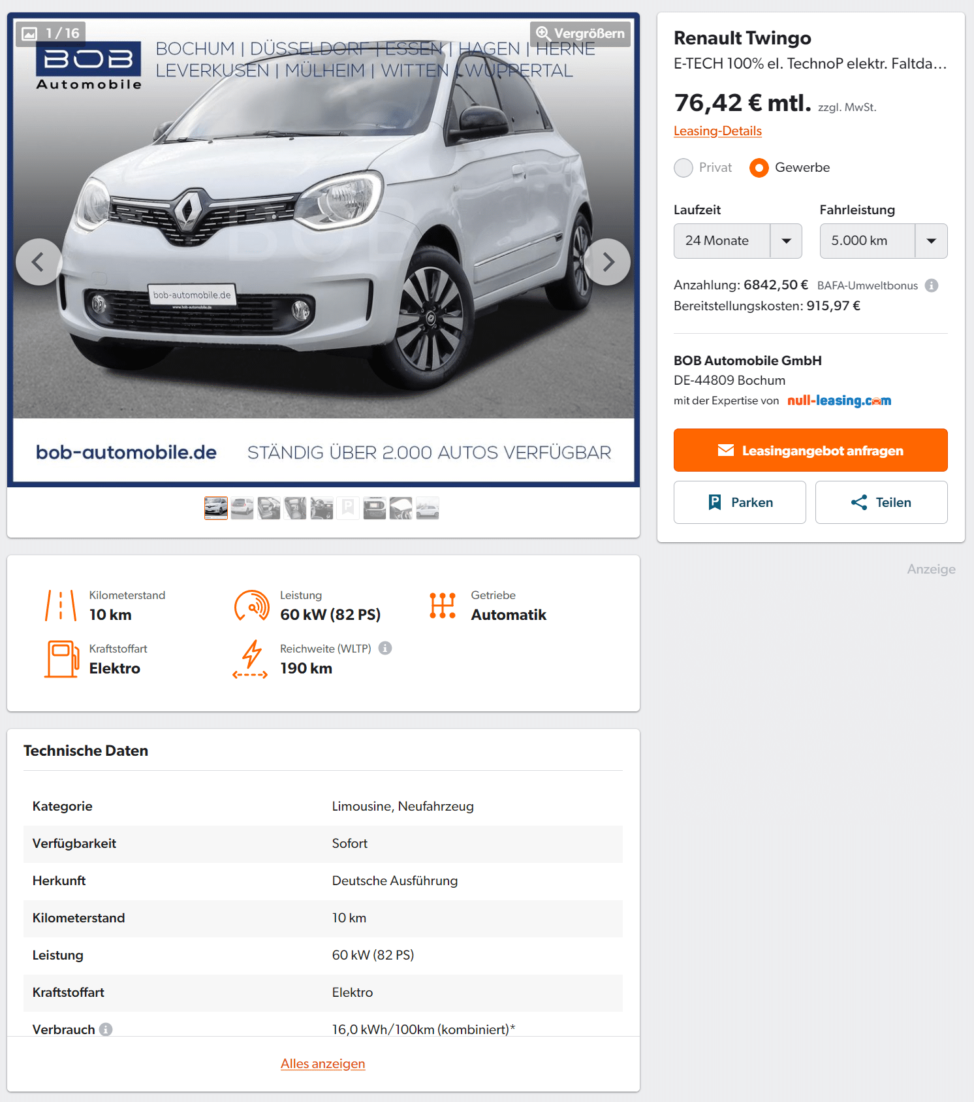Open the Laufzeit 24 Monate dropdown
The width and height of the screenshot is (974, 1102).
point(738,241)
